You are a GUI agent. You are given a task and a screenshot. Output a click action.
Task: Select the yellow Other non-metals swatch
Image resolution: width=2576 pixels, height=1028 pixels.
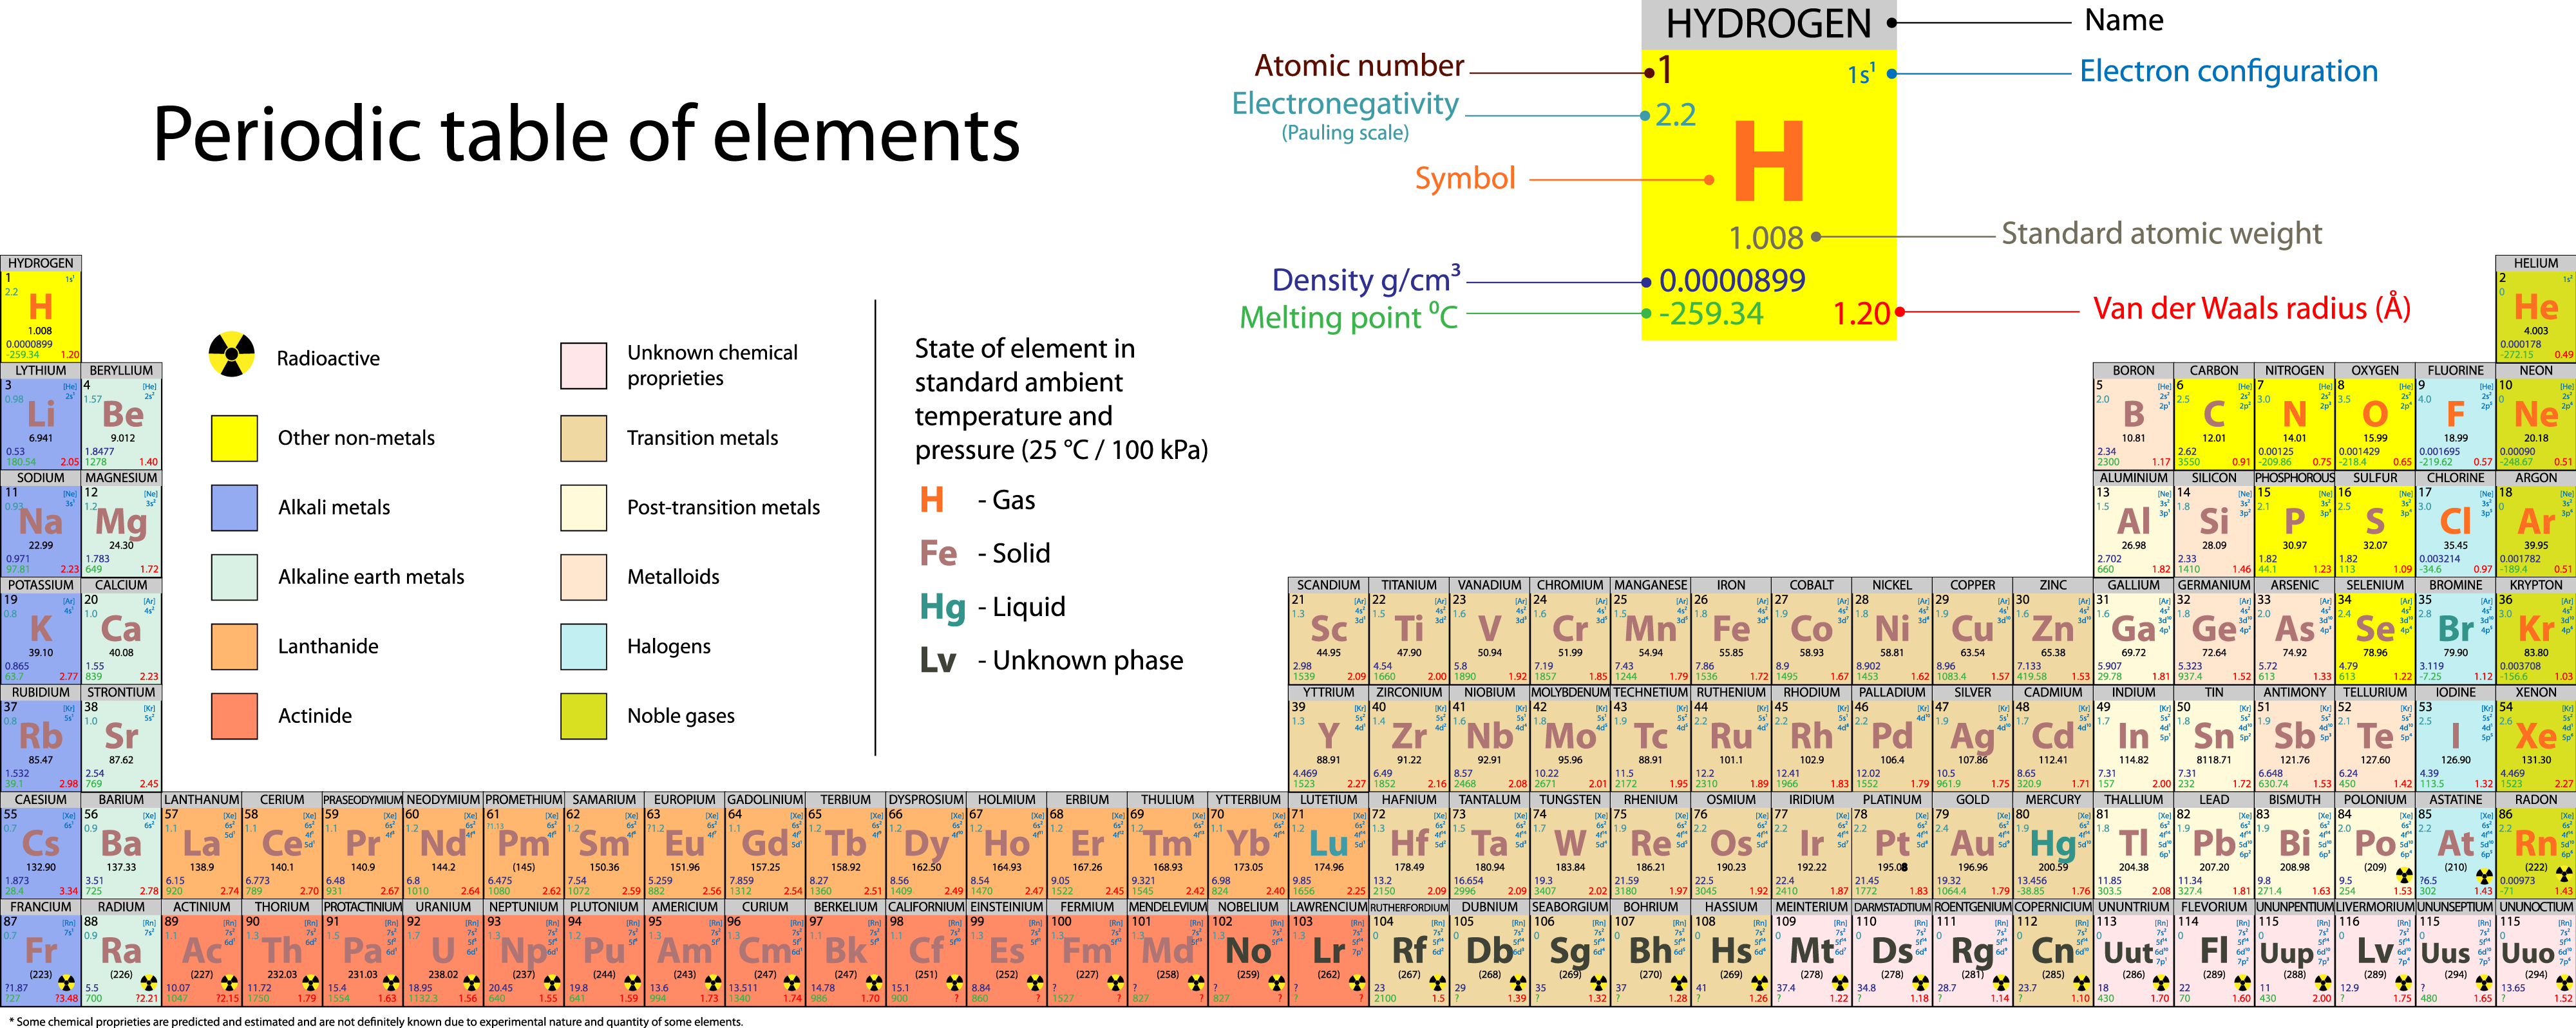click(234, 438)
